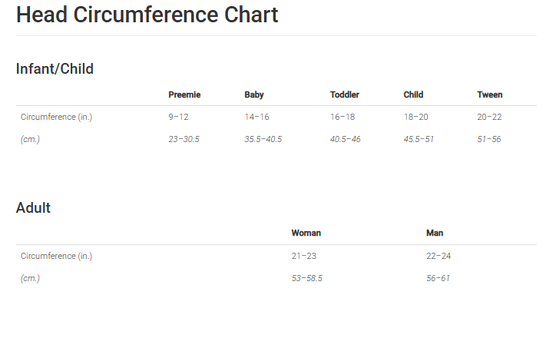Click the Man 56–61 cm value
The width and height of the screenshot is (549, 338).
coord(438,278)
